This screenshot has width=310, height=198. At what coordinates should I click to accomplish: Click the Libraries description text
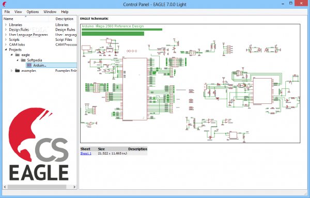(62, 25)
